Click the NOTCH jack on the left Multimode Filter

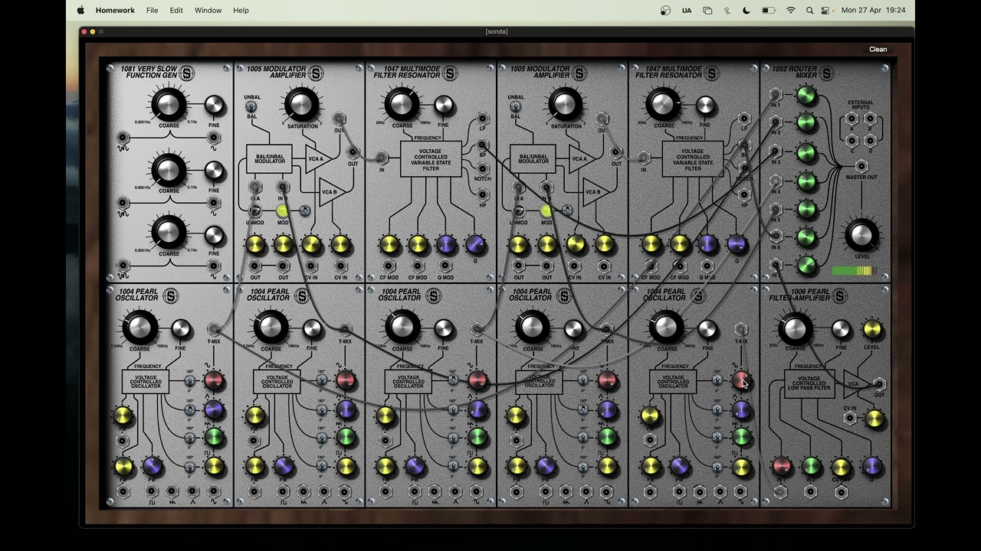482,169
